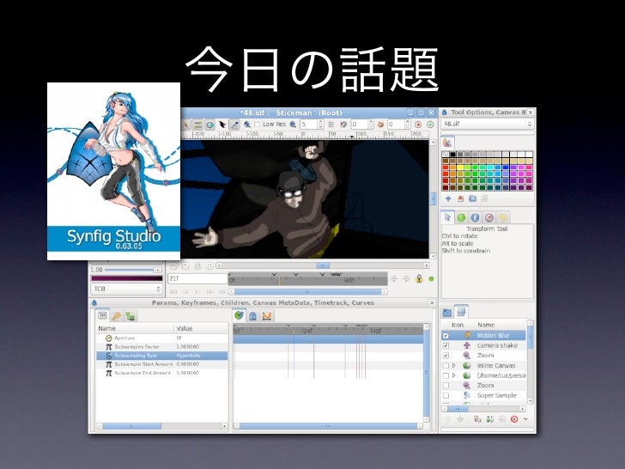Enable the /home/tux/perso layer checkbox
This screenshot has width=625, height=469.
[446, 375]
